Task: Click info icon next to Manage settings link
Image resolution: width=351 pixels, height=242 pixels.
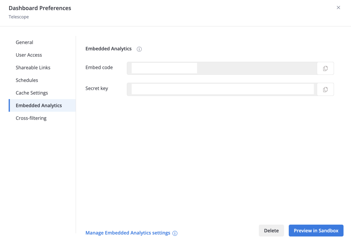Action: (175, 233)
